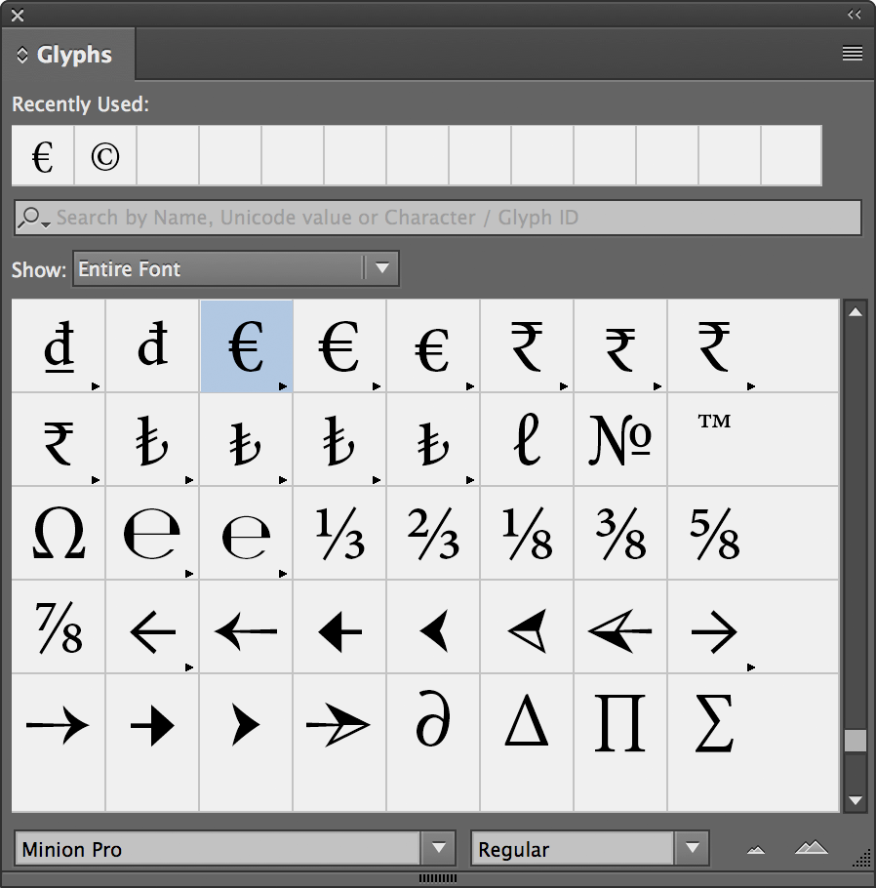Select the recently used Euro glyph

click(42, 156)
